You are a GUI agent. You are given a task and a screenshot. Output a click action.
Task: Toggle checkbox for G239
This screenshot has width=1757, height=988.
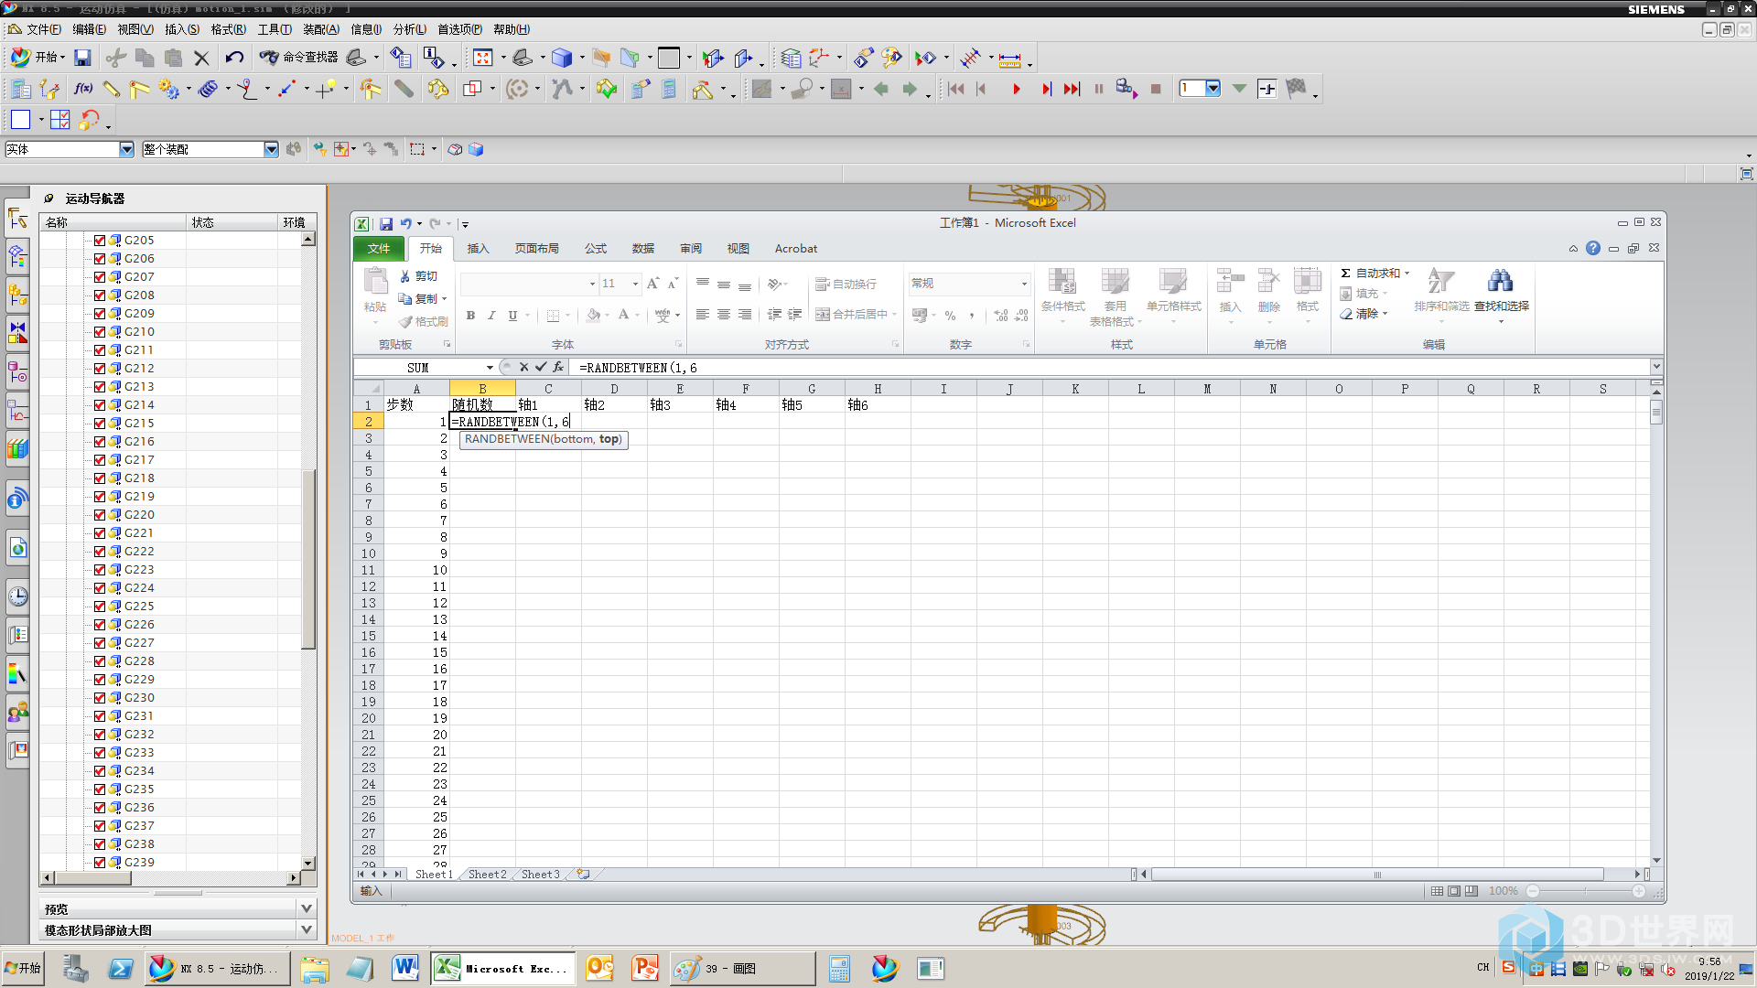point(100,863)
